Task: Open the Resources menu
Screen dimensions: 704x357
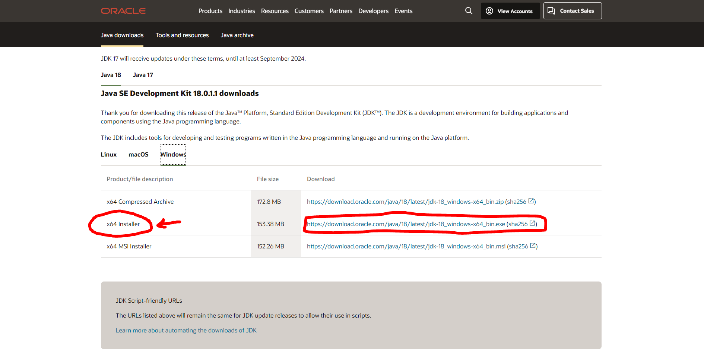Action: tap(275, 11)
